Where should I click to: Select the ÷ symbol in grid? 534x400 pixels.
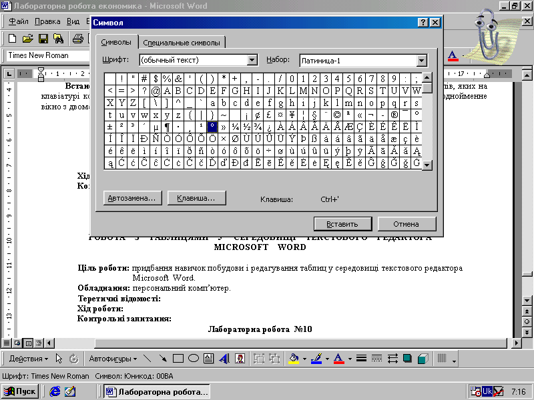(269, 151)
